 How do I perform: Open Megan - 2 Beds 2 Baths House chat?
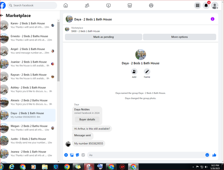coord(28,128)
